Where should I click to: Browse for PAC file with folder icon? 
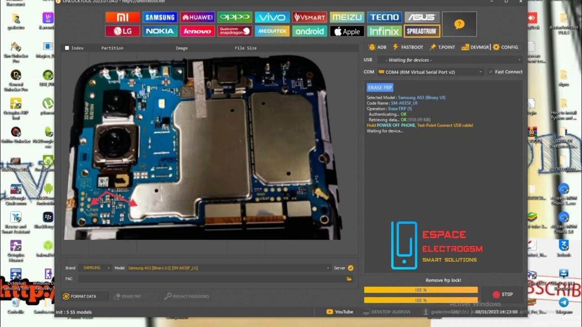click(349, 279)
